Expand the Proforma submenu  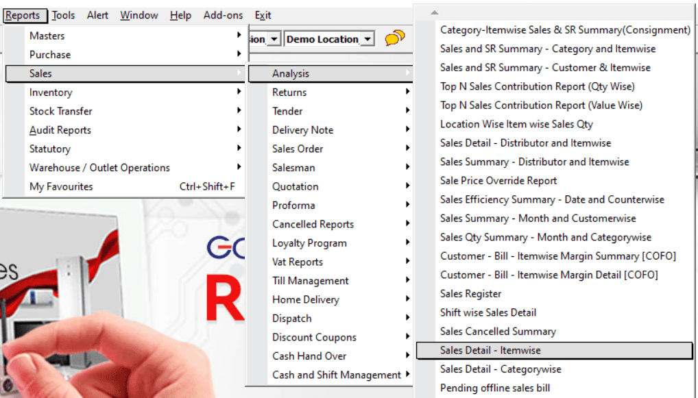330,206
